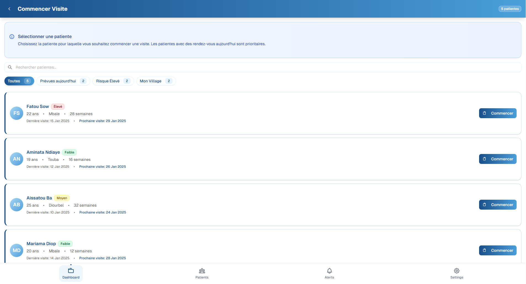
Task: Click the search magnifier icon
Action: [x=10, y=67]
